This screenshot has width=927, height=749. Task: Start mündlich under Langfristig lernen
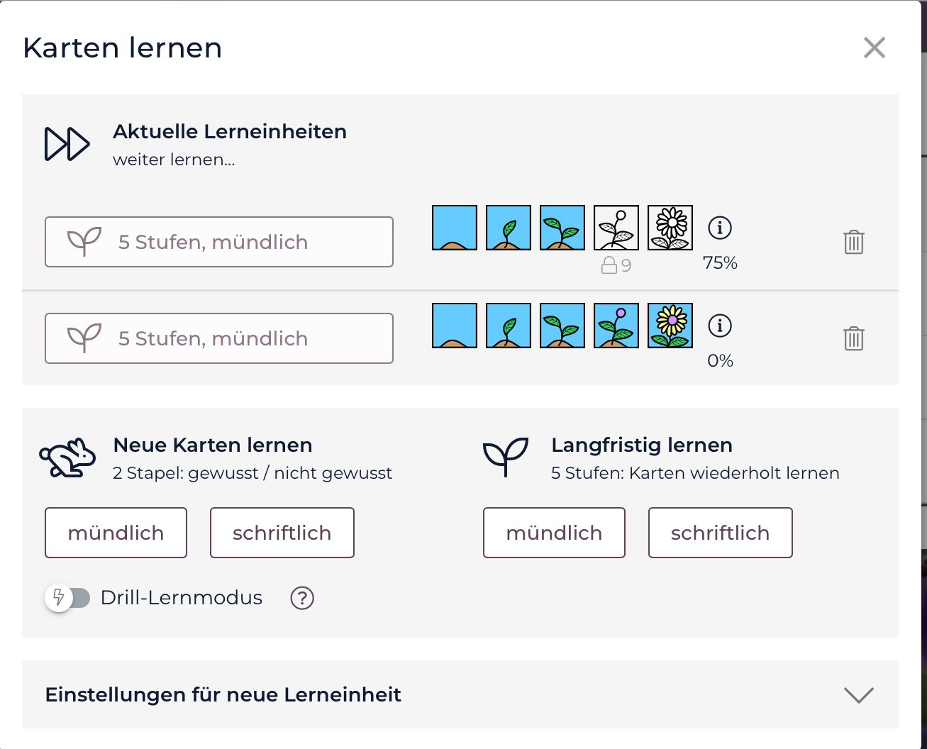pyautogui.click(x=554, y=533)
